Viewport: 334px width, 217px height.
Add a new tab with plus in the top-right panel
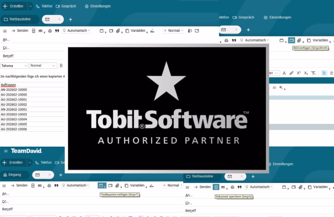[248, 30]
